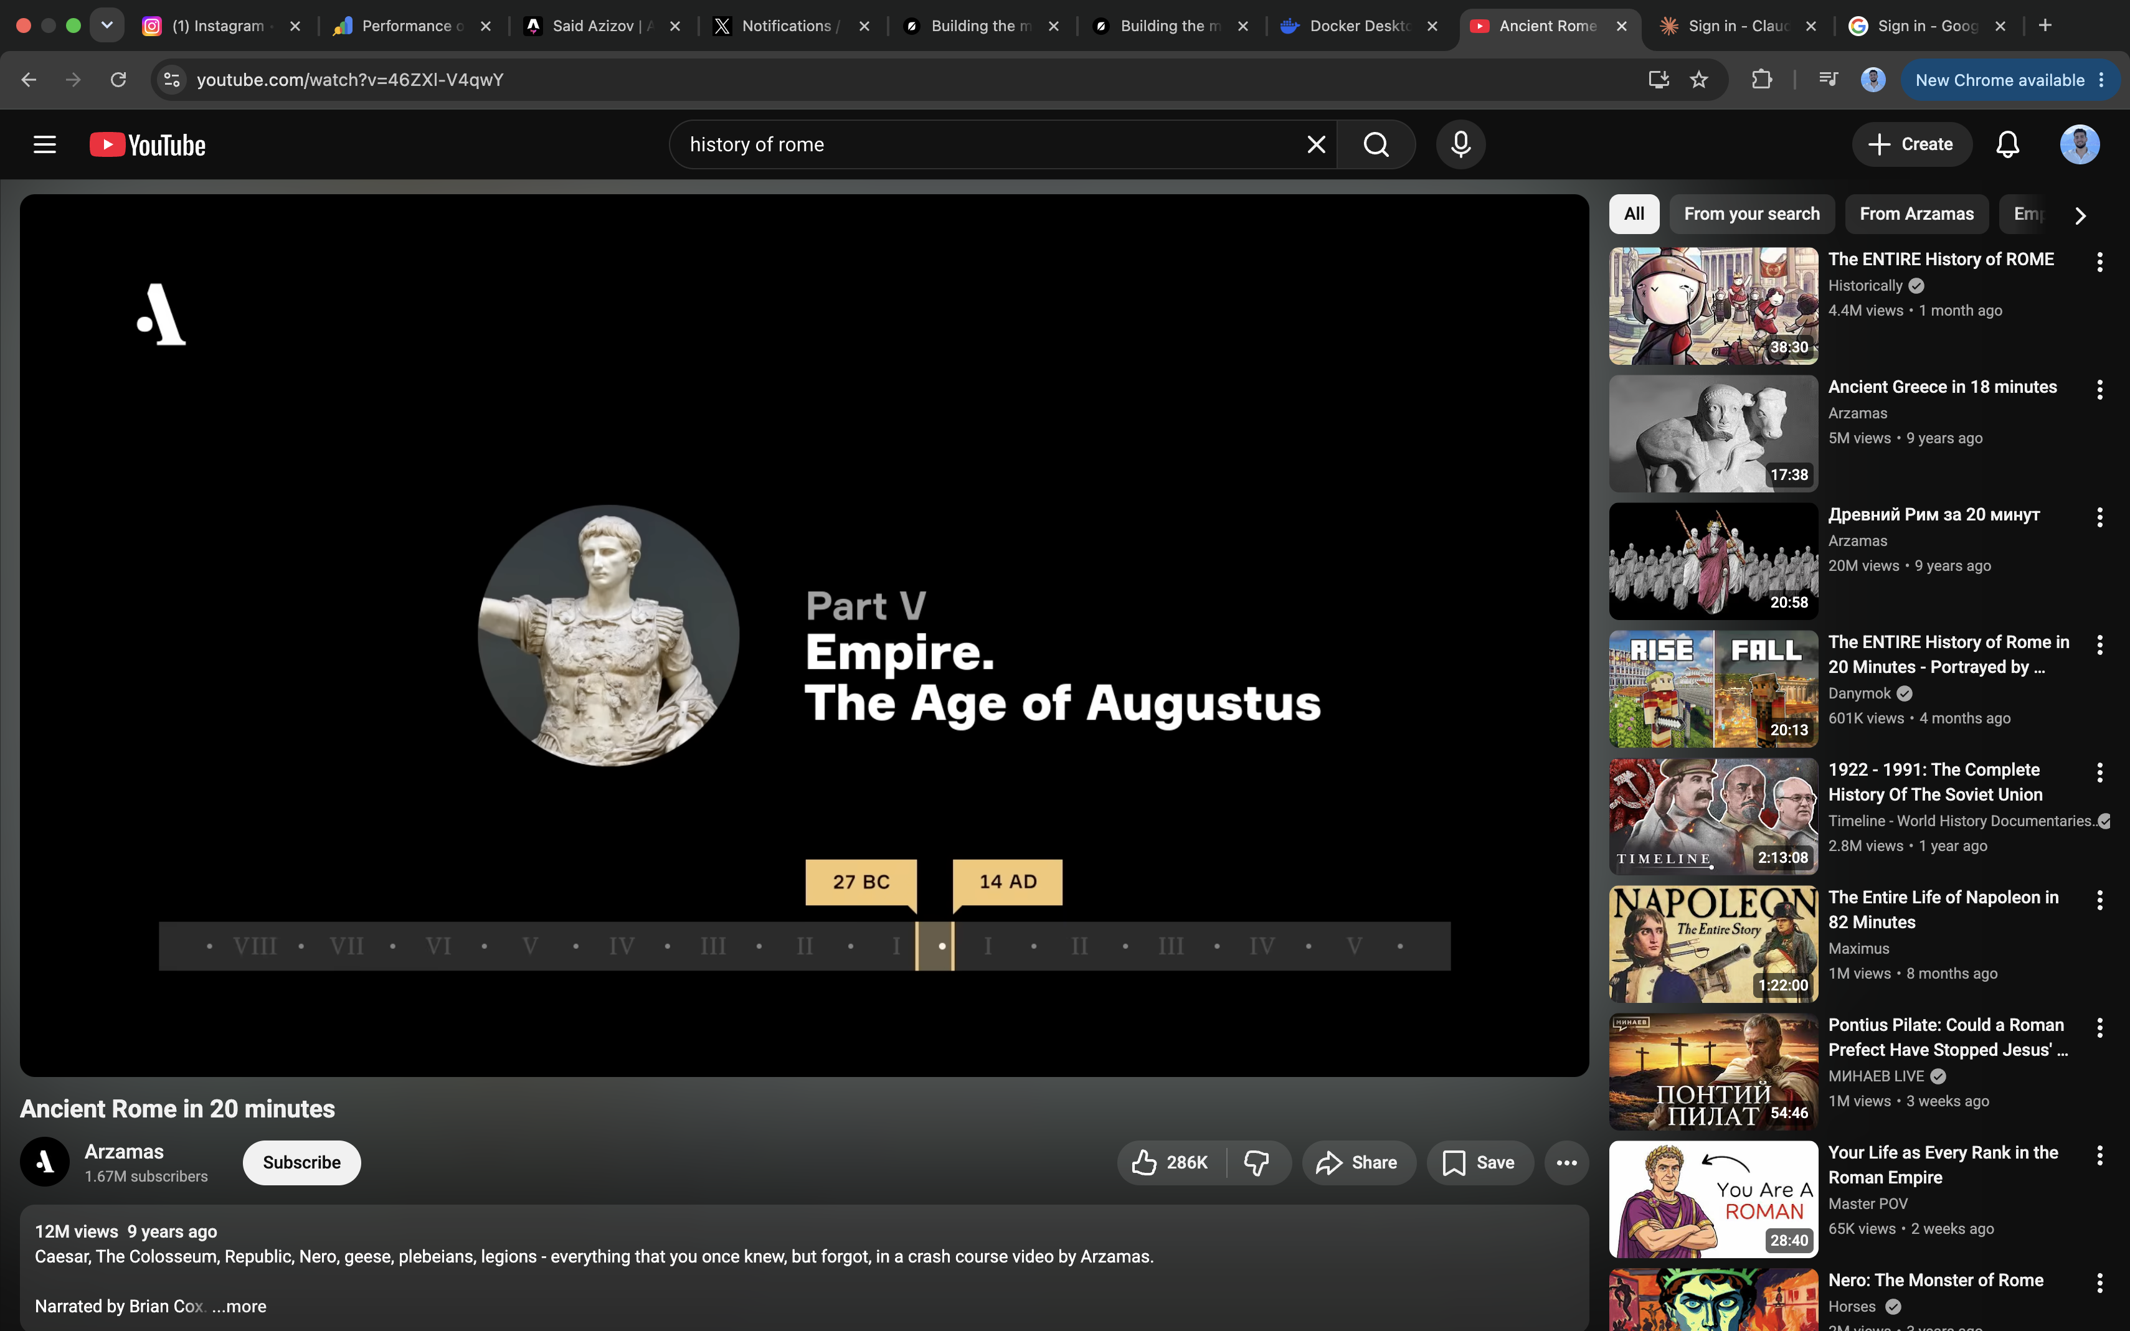The height and width of the screenshot is (1331, 2130).
Task: Expand the tab search dropdown arrow
Action: [x=107, y=26]
